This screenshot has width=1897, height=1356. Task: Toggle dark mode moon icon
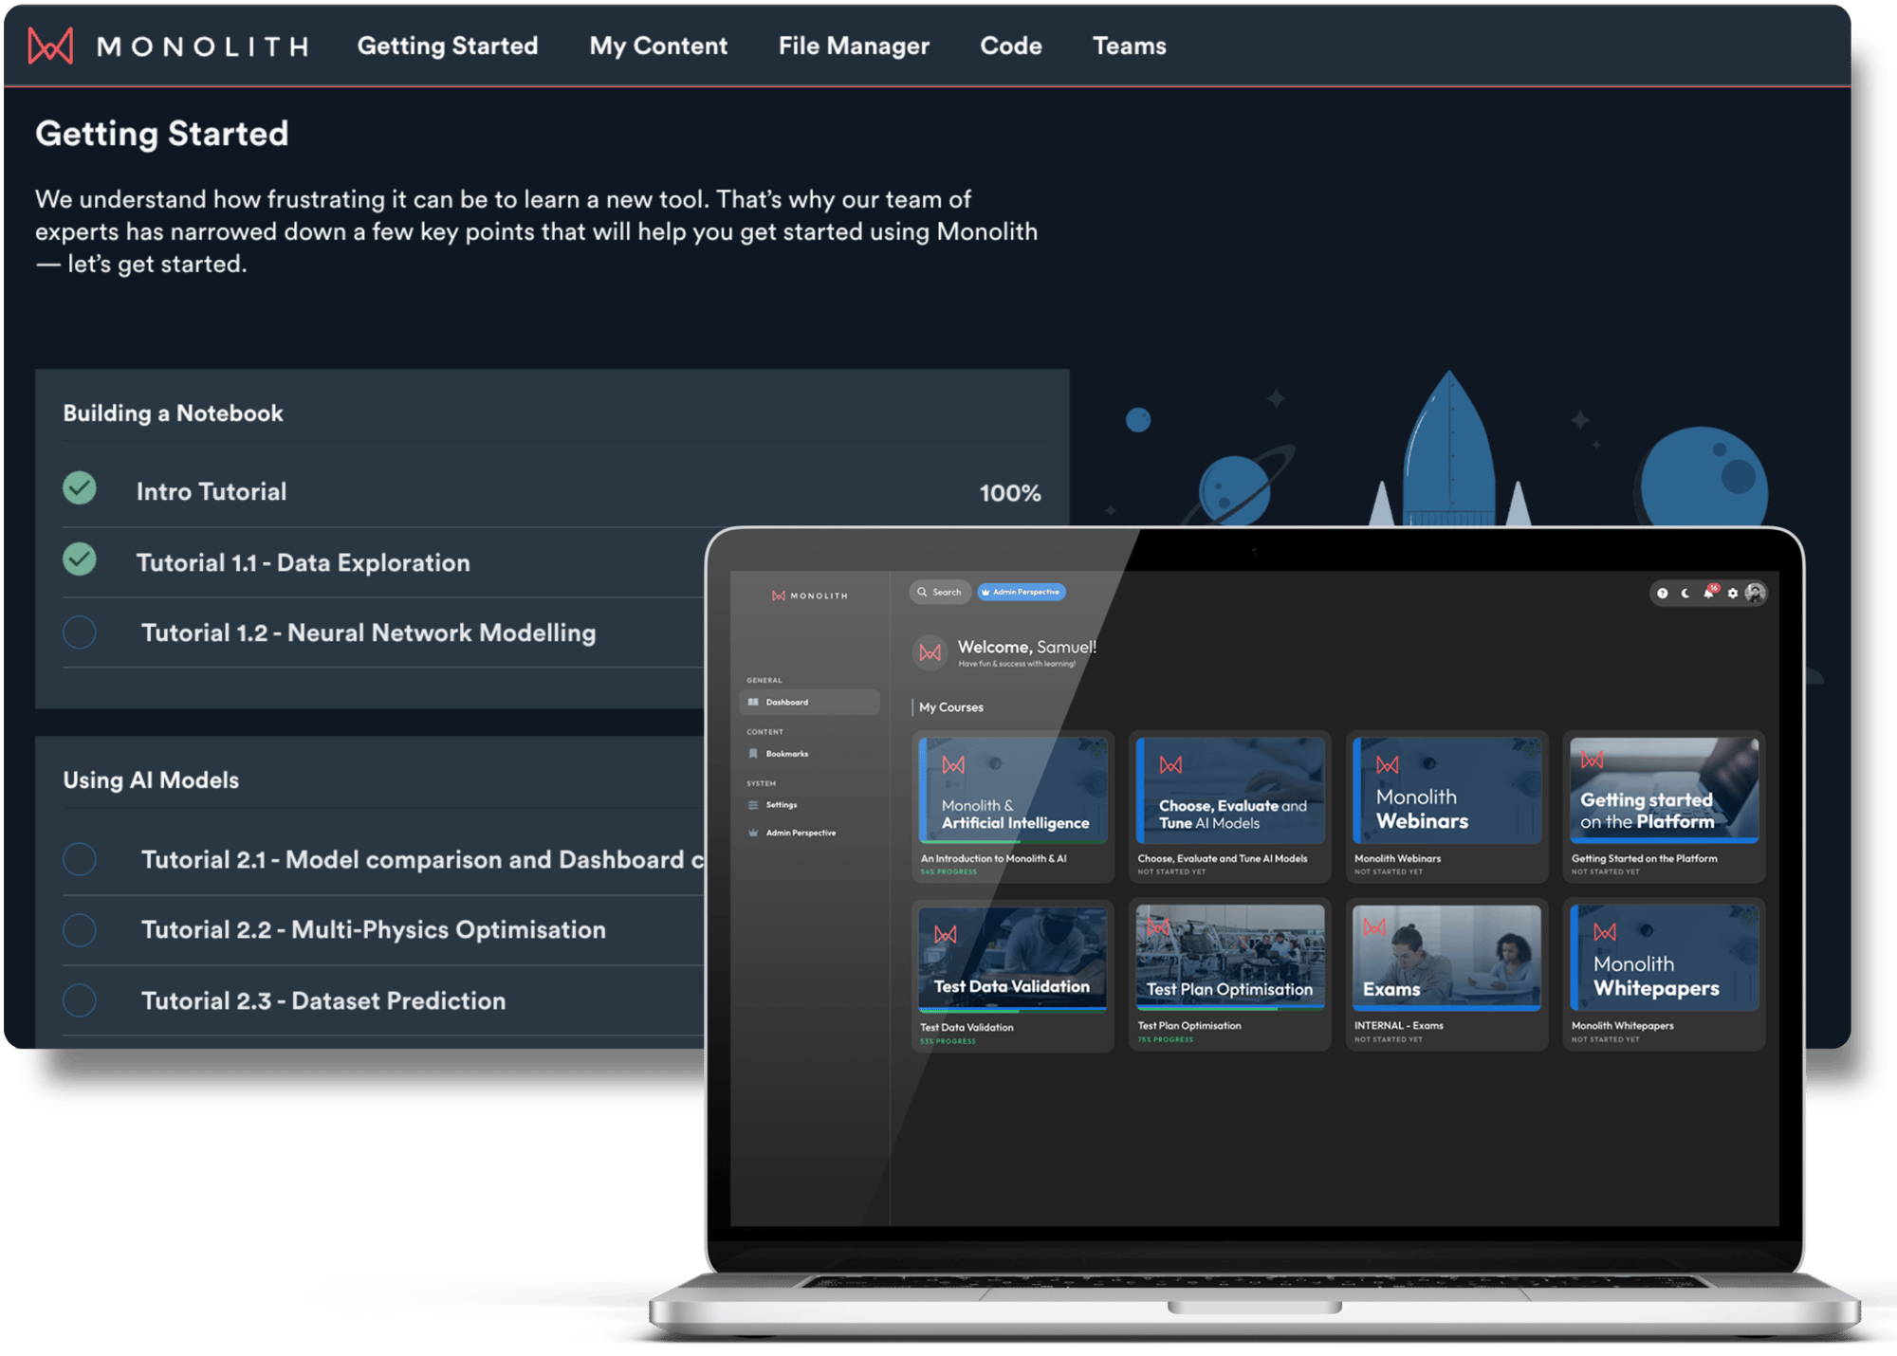[1685, 593]
